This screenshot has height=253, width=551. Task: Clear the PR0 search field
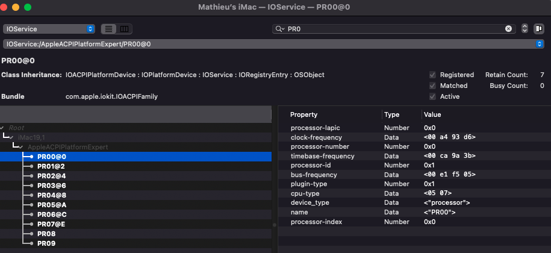click(x=508, y=29)
